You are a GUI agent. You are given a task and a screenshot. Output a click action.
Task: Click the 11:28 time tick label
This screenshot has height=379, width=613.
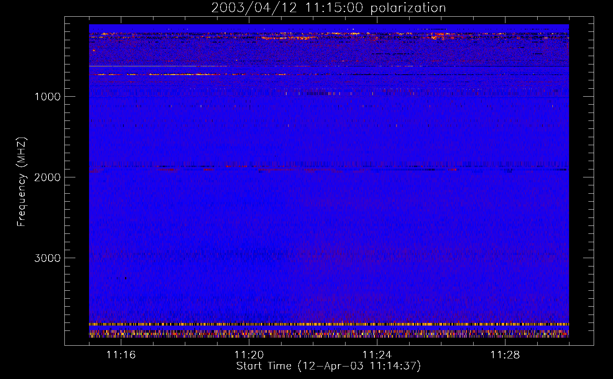click(x=505, y=355)
